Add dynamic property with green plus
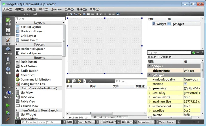The width and height of the screenshot is (206, 126). coord(193,53)
